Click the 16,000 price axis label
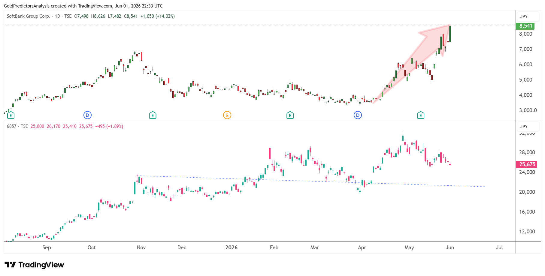 [x=527, y=212]
